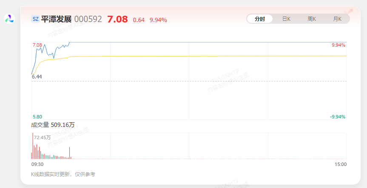This screenshot has width=367, height=188.
Task: Open the 平潭发展 stock name link
Action: point(56,19)
